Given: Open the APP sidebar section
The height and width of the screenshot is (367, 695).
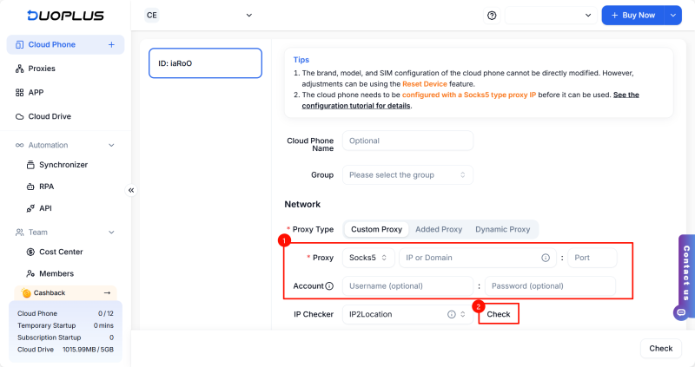Looking at the screenshot, I should click(36, 92).
